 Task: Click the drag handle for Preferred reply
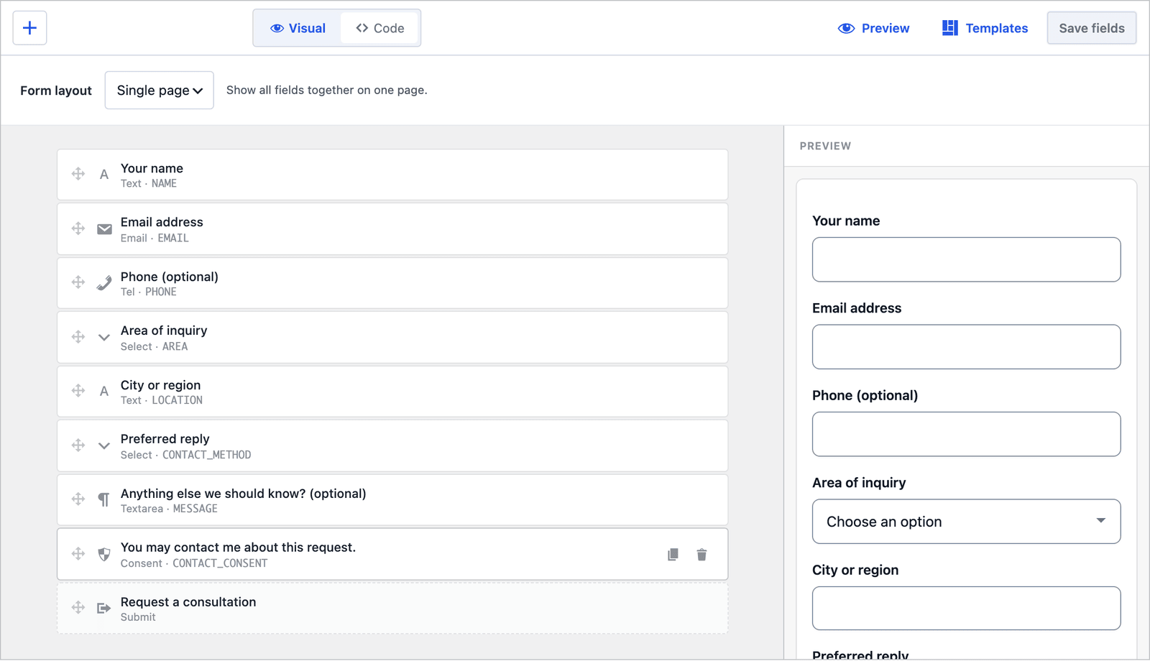[78, 445]
